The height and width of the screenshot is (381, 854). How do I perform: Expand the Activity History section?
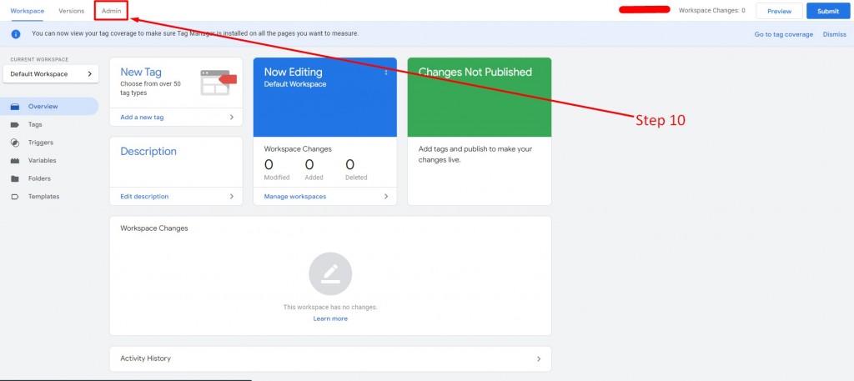click(539, 358)
